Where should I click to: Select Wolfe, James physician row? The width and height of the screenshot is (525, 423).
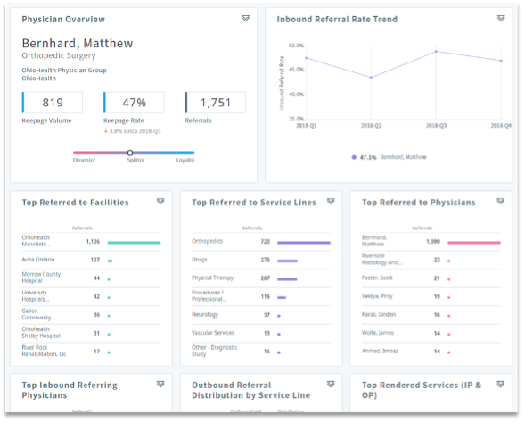[x=431, y=333]
